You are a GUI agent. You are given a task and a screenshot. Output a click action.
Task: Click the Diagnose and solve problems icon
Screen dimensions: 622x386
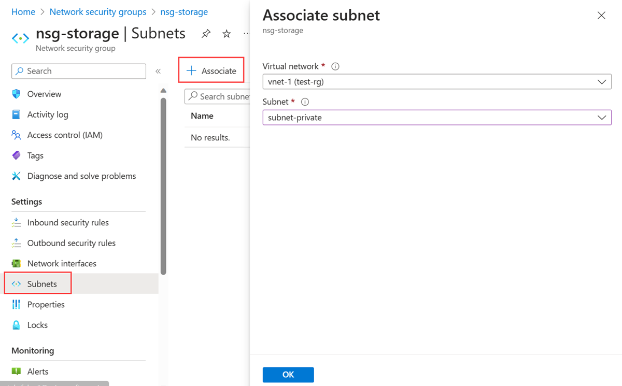pyautogui.click(x=16, y=176)
